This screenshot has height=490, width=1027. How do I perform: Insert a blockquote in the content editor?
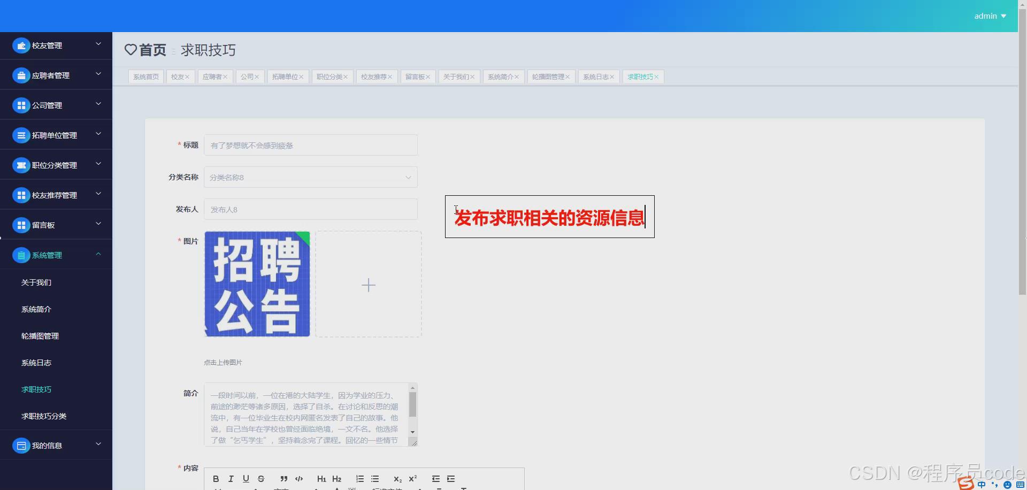point(283,479)
